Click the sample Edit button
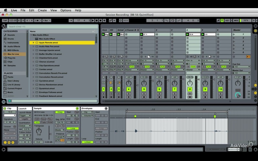258x161 pixels. coord(37,119)
